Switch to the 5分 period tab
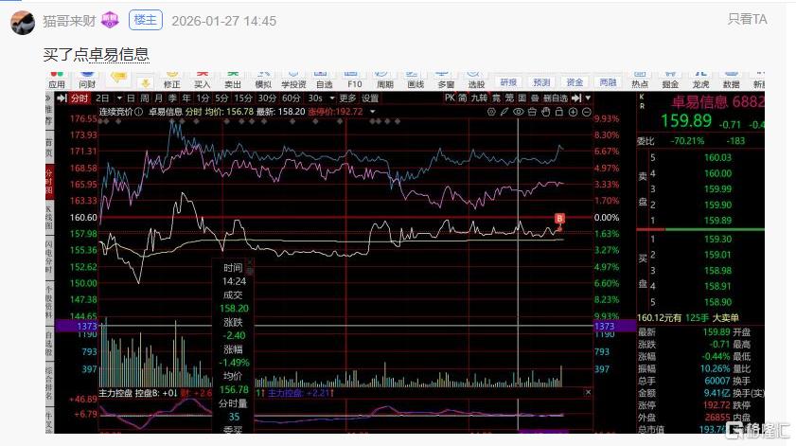Screen dimensions: 796x446 (x=221, y=98)
